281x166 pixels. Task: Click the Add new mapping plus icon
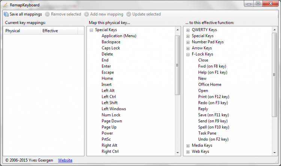pos(87,14)
